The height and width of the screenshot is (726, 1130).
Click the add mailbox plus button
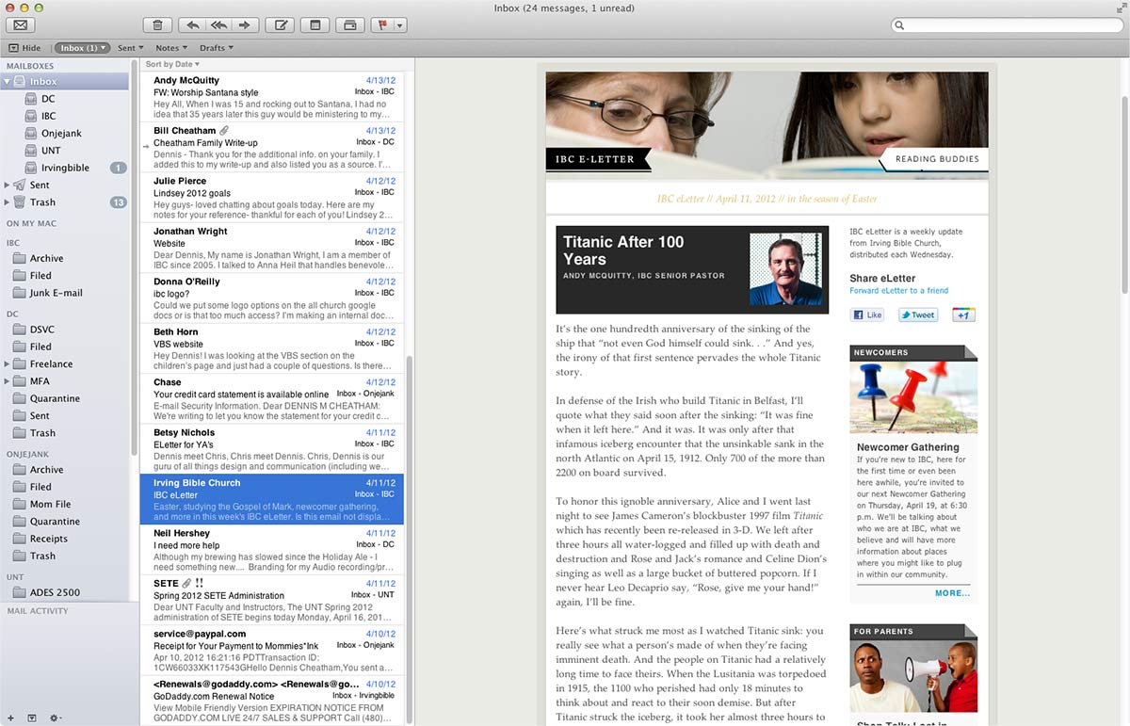click(10, 718)
